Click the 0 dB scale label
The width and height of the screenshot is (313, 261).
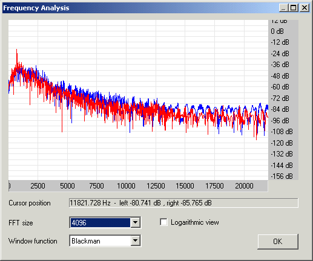277,31
